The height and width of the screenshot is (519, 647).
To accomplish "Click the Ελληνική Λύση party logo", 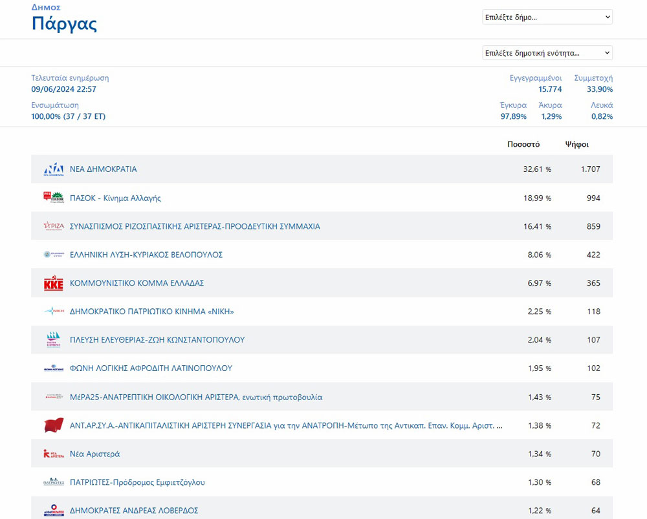I will [x=53, y=255].
